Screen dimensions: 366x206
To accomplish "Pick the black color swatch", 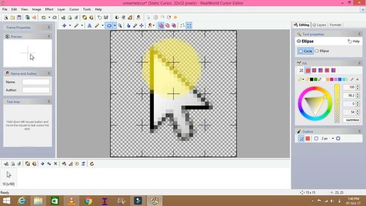I will pos(311,80).
